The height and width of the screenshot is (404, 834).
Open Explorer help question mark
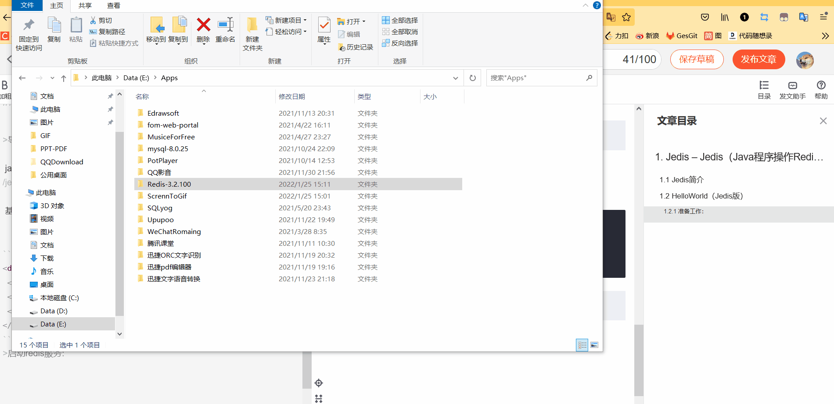597,5
